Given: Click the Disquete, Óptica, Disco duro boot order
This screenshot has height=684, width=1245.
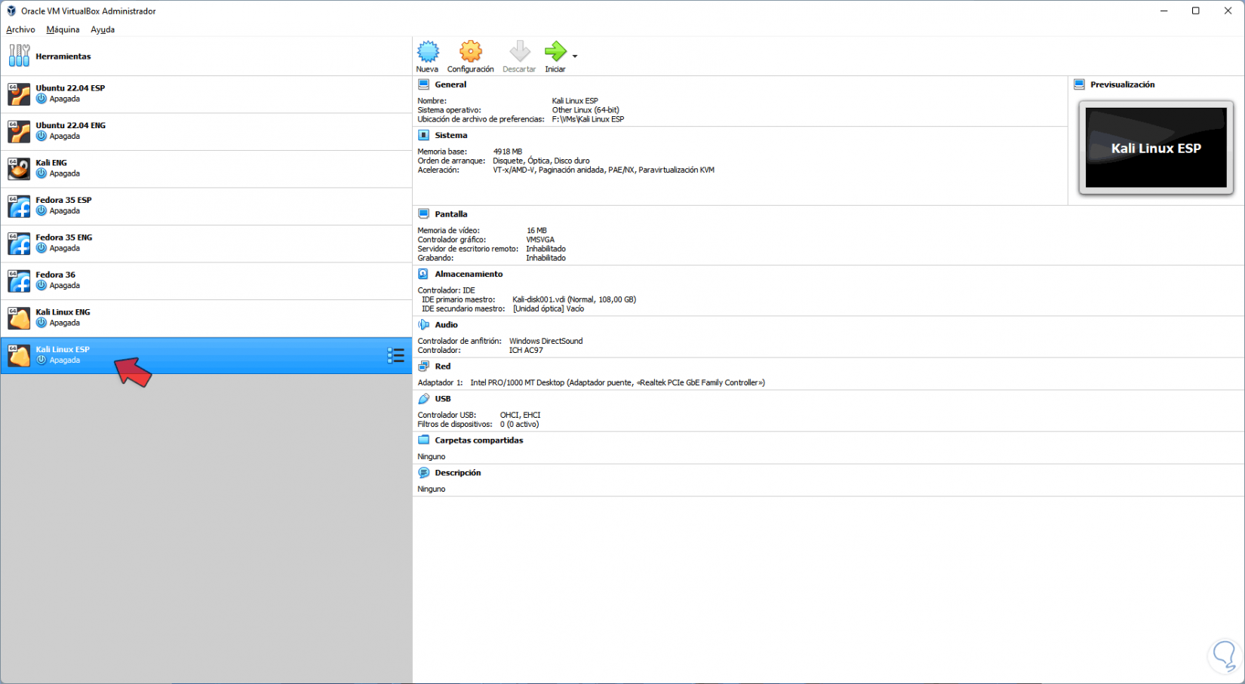Looking at the screenshot, I should pos(541,161).
